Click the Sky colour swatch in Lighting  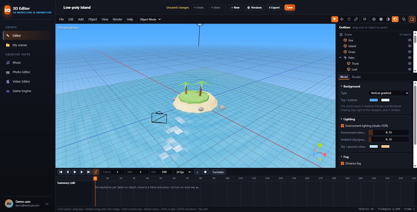374,146
